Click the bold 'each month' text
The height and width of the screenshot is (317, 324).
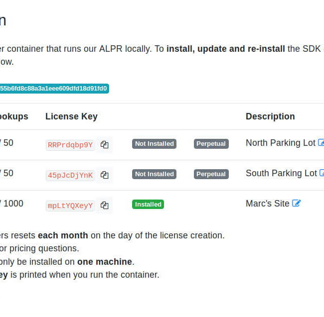tap(63, 235)
